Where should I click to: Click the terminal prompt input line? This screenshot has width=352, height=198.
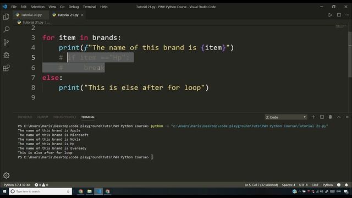click(85, 157)
